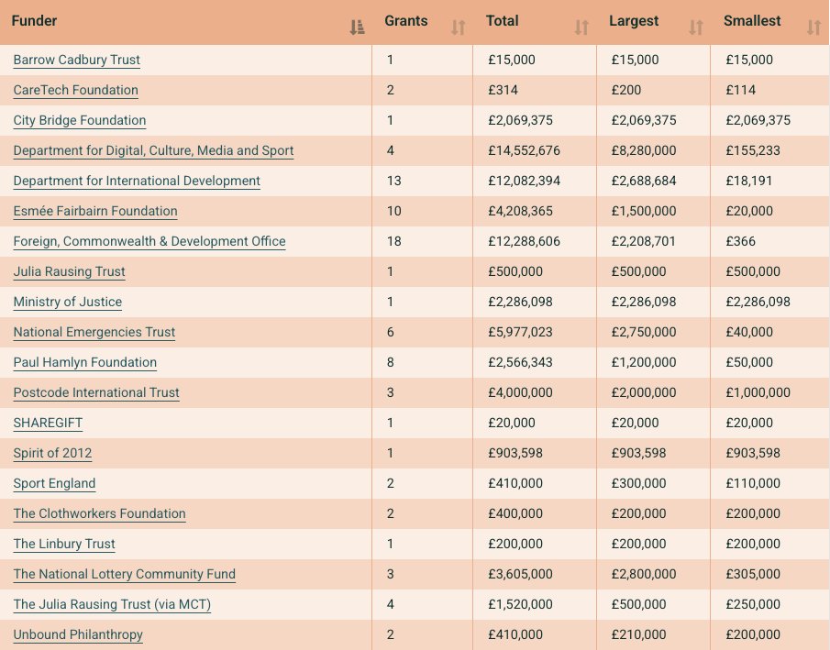Open Barrow Cadbury Trust funder link
This screenshot has height=650, width=830.
pyautogui.click(x=77, y=60)
